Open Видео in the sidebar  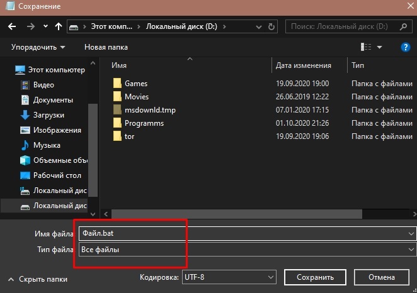43,84
